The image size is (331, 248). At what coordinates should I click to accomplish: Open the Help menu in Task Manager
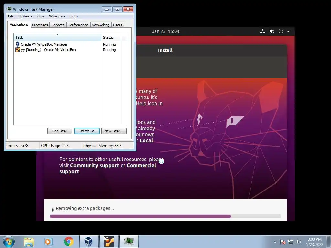click(x=73, y=16)
